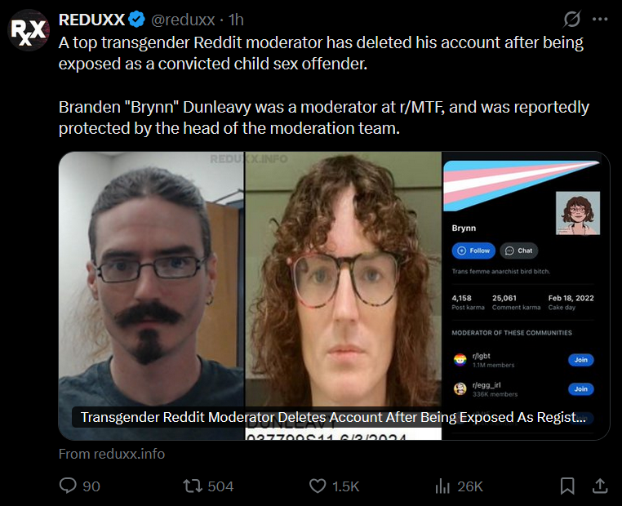The width and height of the screenshot is (622, 506).
Task: Click Join button beside r/egg_irl
Action: [580, 389]
